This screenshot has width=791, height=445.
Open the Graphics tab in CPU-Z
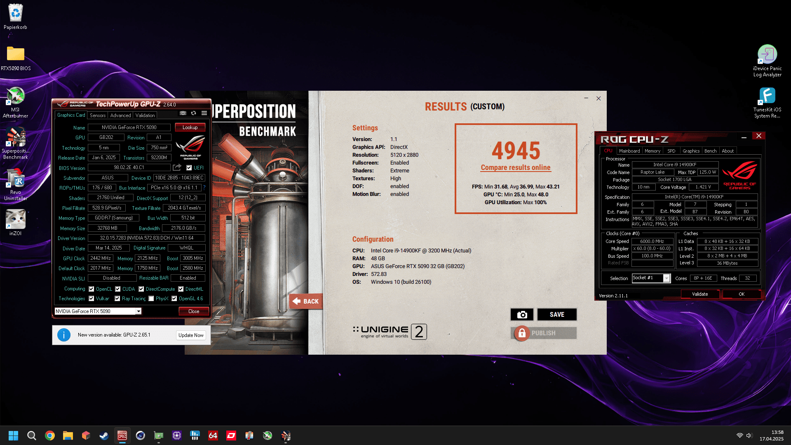(691, 151)
